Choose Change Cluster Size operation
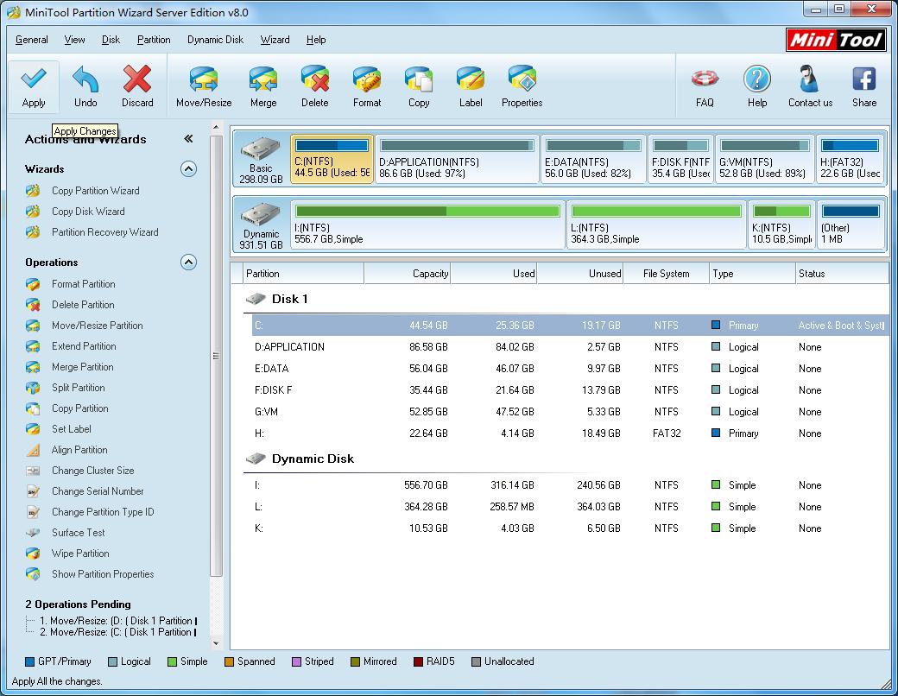Image resolution: width=898 pixels, height=696 pixels. pos(92,471)
